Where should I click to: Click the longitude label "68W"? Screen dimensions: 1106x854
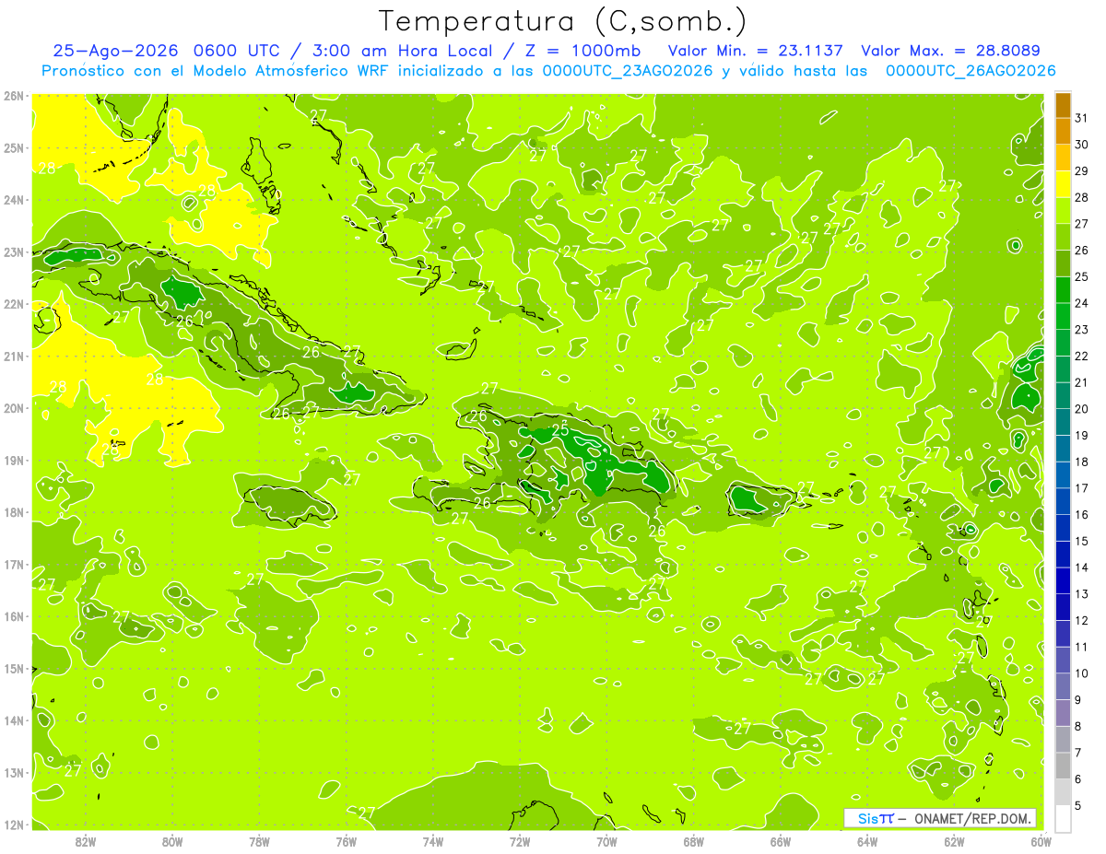point(694,840)
